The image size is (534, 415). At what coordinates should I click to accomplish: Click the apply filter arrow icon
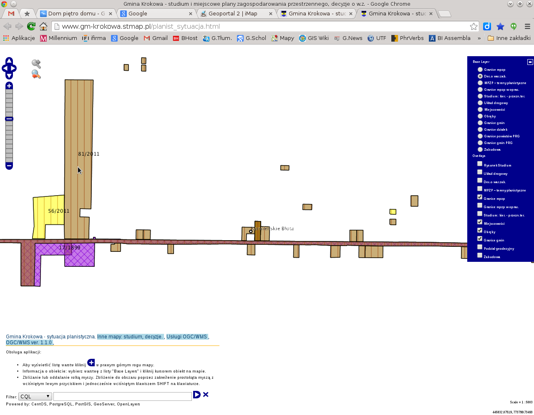pyautogui.click(x=197, y=395)
